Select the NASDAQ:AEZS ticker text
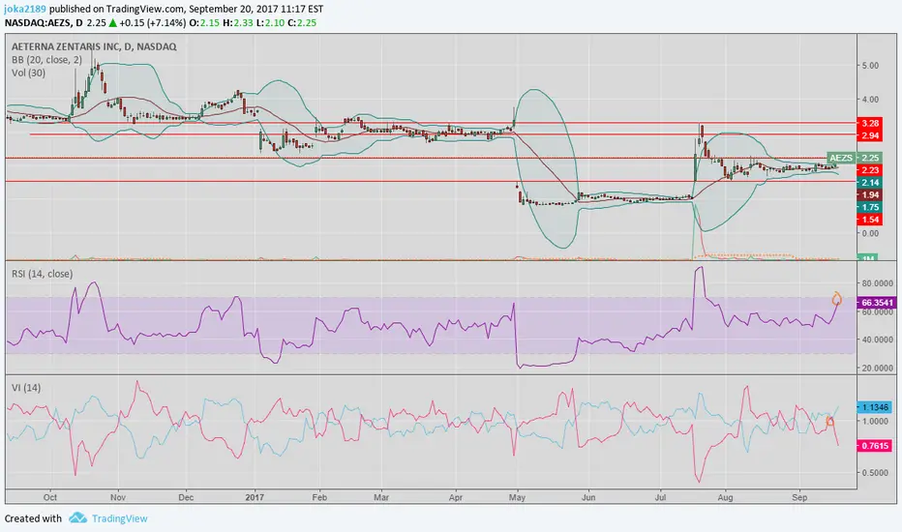902x532 pixels. coord(38,23)
